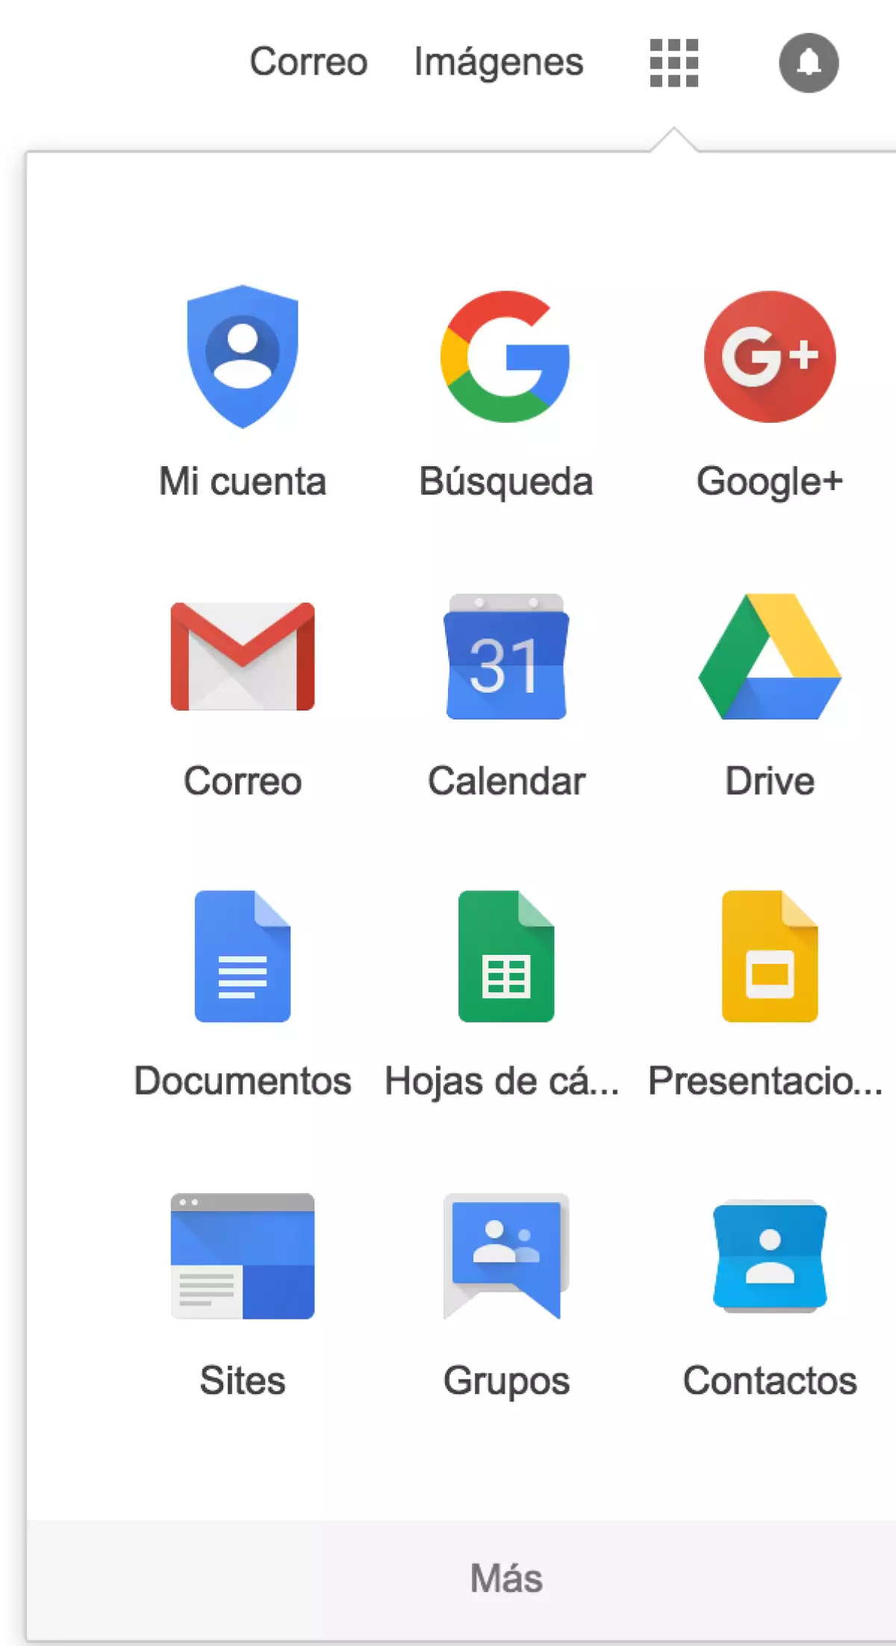The height and width of the screenshot is (1646, 896).
Task: Open the Mi cuenta shield icon
Action: [x=243, y=356]
